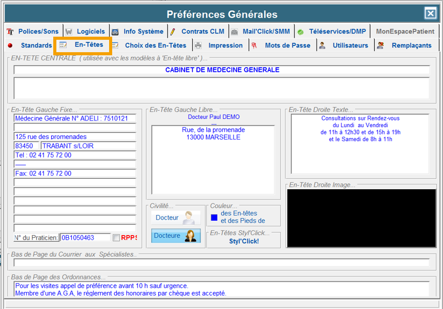Click the Mots de Passe key icon

[x=254, y=45]
